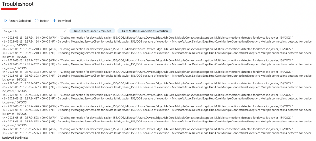Click the Troubleshoot page title

point(18,4)
